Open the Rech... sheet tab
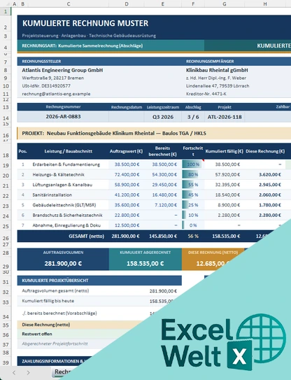The width and height of the screenshot is (291, 380). coord(62,372)
